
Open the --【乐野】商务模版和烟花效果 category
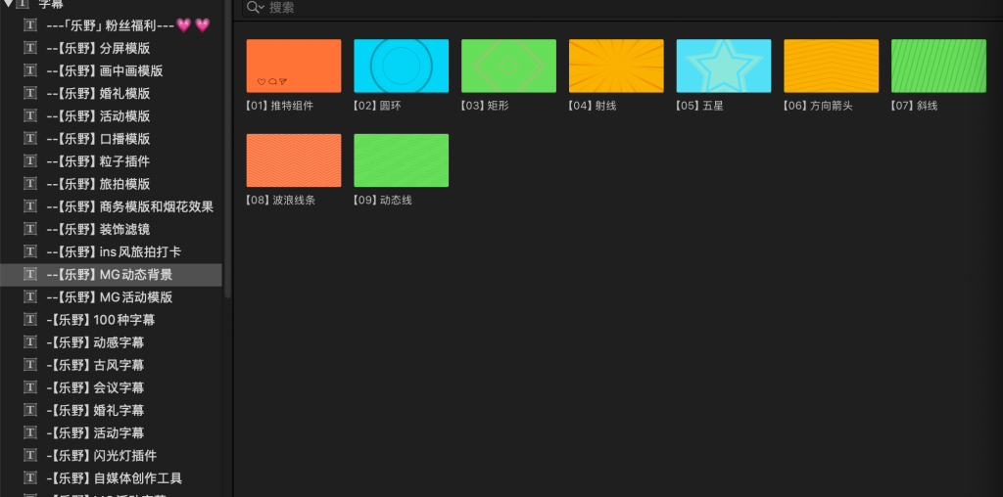(112, 206)
